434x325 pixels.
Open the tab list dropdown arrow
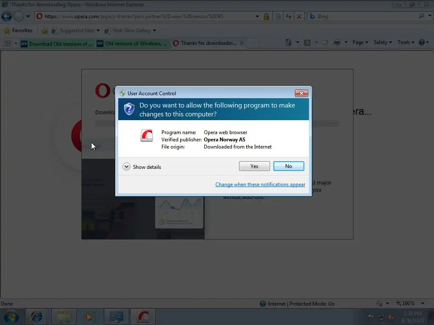pyautogui.click(x=16, y=44)
